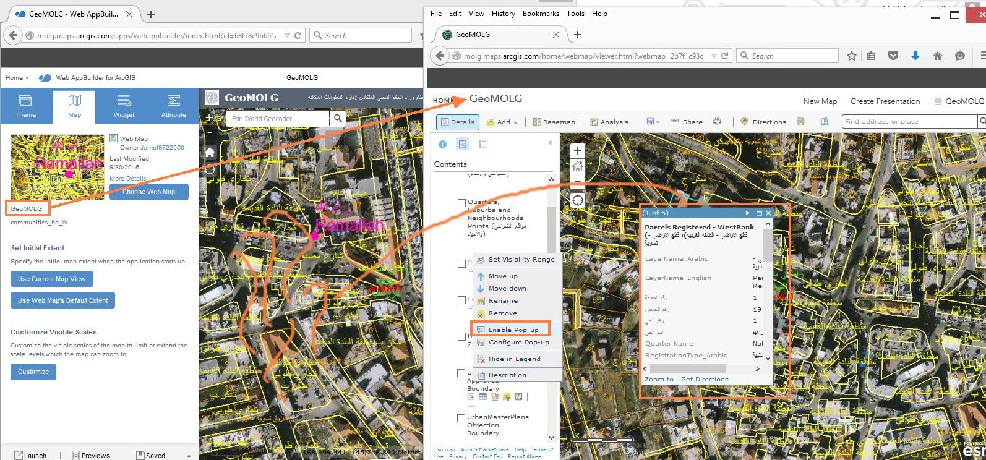
Task: Click the Get Directions link in the popup
Action: coord(705,380)
